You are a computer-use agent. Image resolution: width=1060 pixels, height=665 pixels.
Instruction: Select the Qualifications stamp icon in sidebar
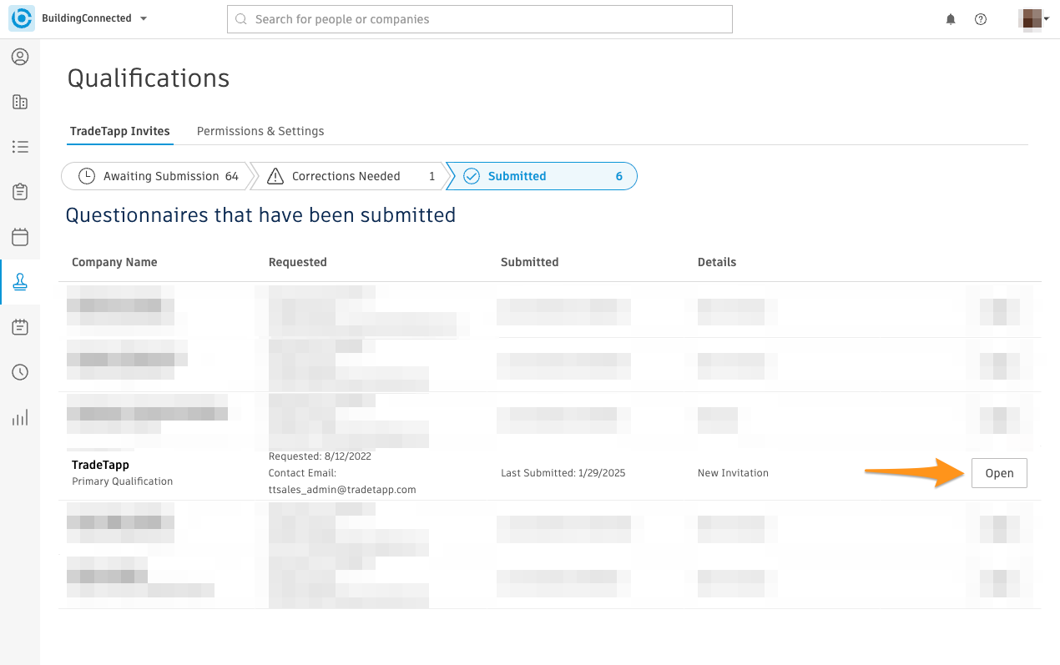pyautogui.click(x=20, y=282)
